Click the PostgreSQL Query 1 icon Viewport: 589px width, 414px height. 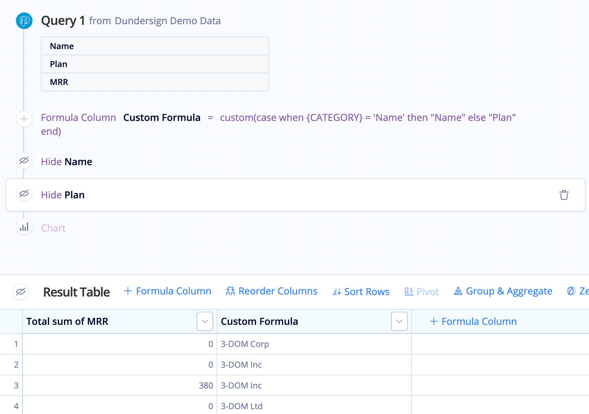(24, 21)
